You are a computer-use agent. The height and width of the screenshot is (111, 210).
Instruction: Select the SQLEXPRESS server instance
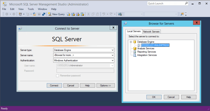point(155,45)
